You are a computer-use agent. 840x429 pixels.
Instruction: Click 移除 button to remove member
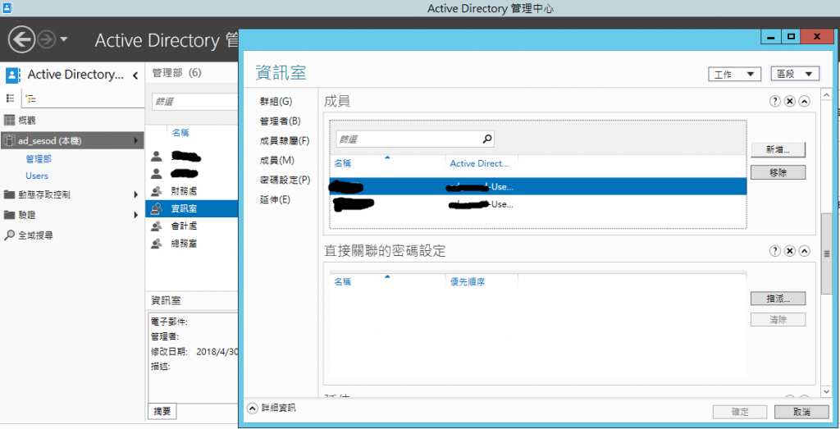[x=778, y=172]
